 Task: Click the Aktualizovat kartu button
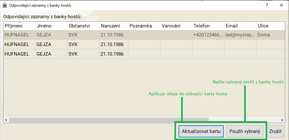[x=201, y=131]
